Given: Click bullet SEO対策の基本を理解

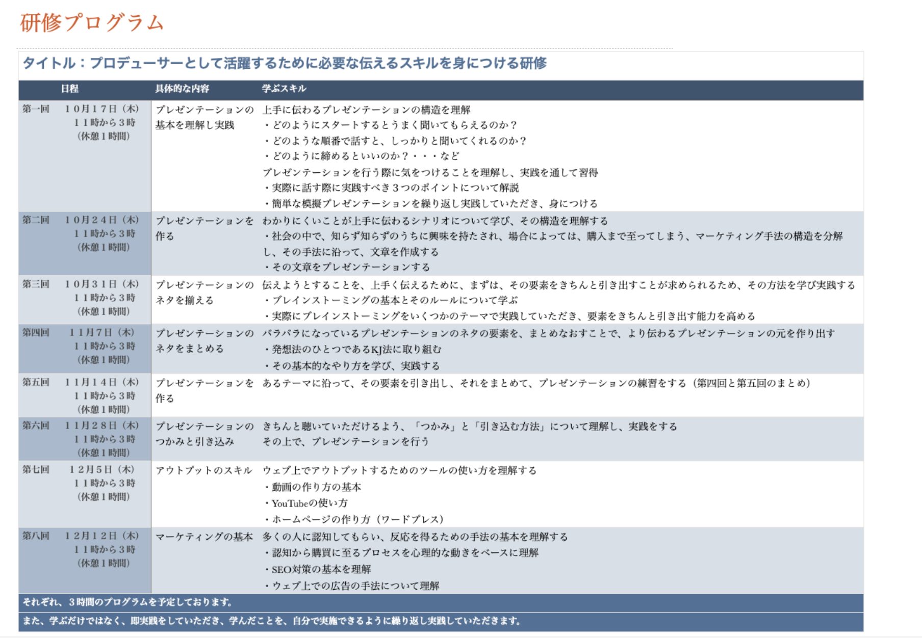Looking at the screenshot, I should point(318,569).
